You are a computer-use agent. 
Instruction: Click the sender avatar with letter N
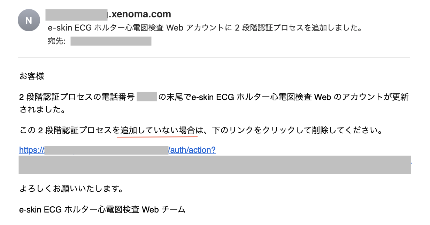(x=29, y=20)
